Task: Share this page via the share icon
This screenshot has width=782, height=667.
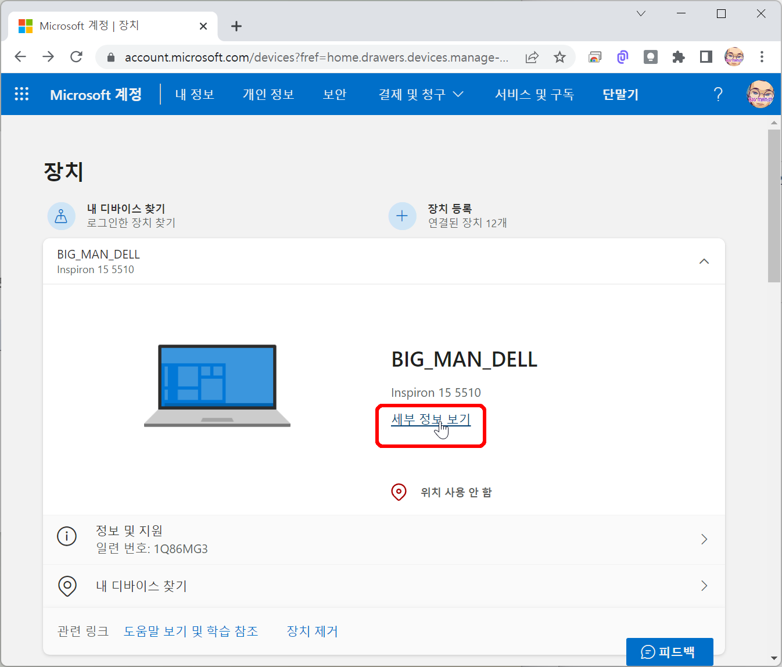Action: pos(532,57)
